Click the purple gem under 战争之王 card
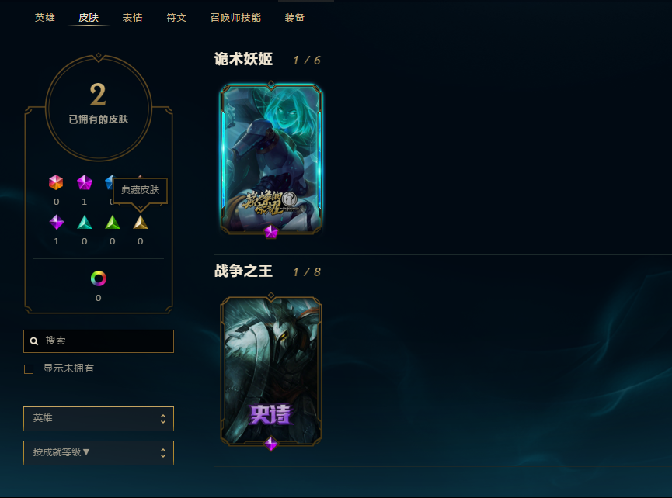The height and width of the screenshot is (498, 672). pos(271,444)
